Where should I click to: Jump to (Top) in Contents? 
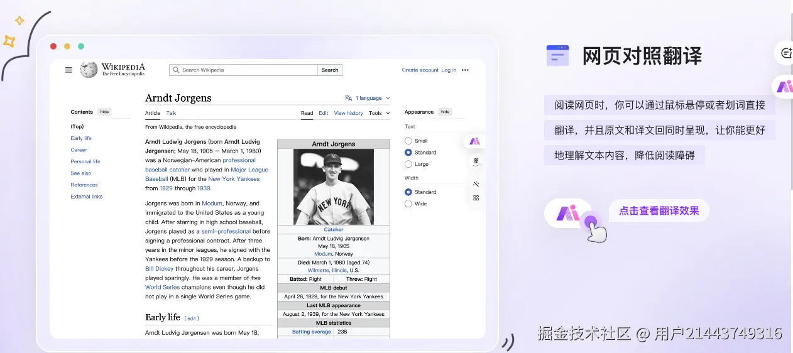pyautogui.click(x=77, y=127)
